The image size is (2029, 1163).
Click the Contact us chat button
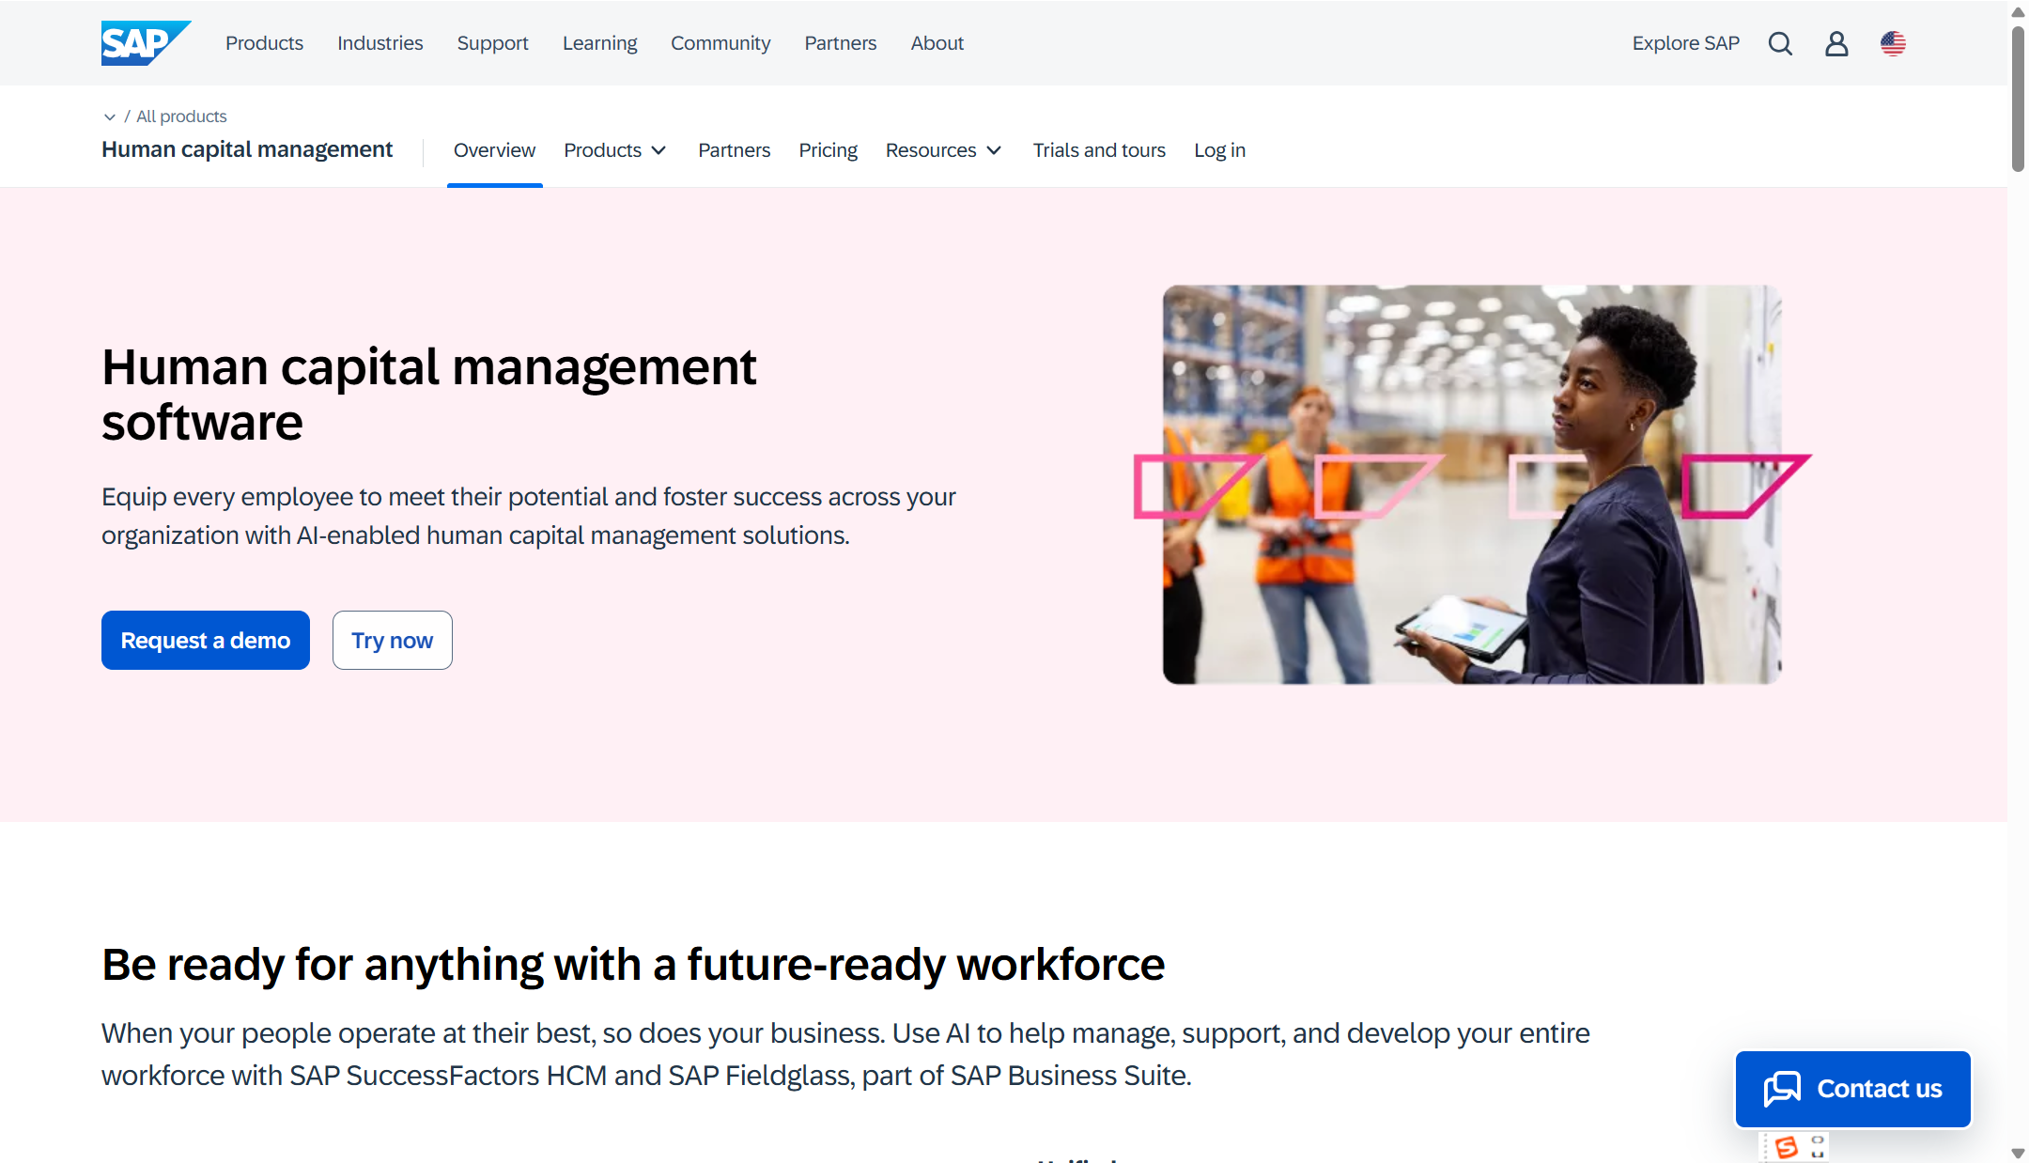coord(1852,1089)
